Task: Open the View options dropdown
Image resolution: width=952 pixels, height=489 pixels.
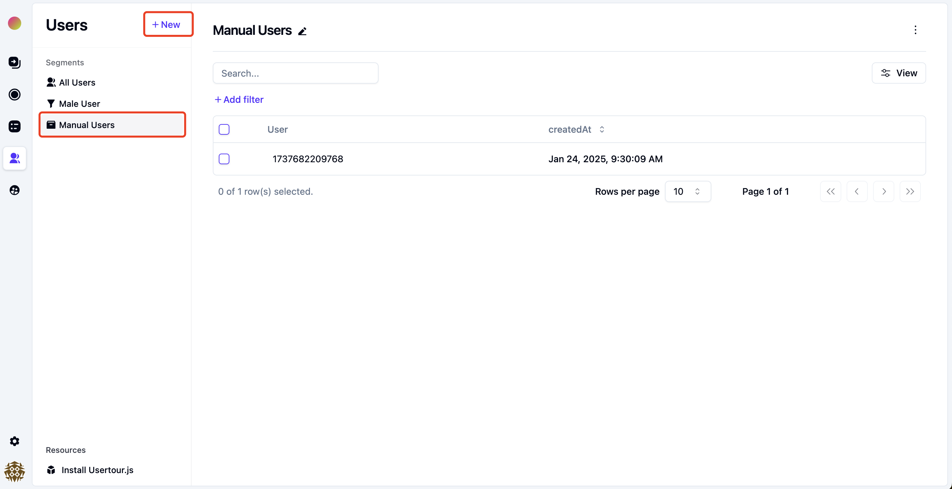Action: tap(898, 73)
